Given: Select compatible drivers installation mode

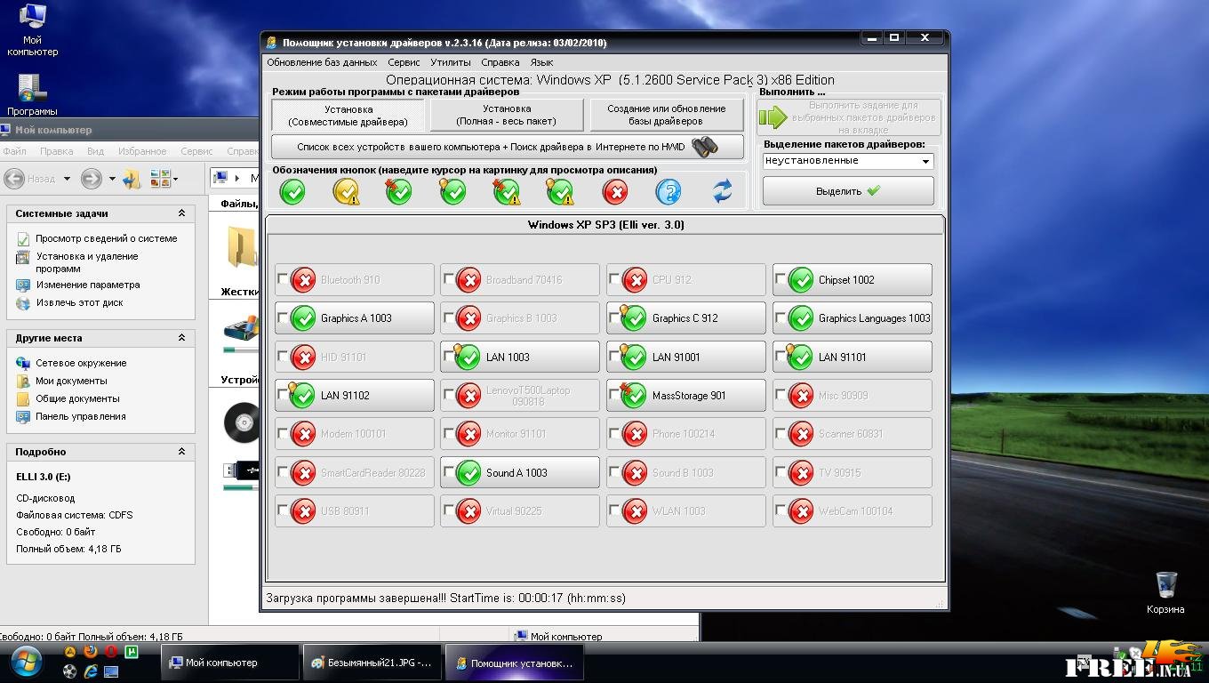Looking at the screenshot, I should pos(348,115).
